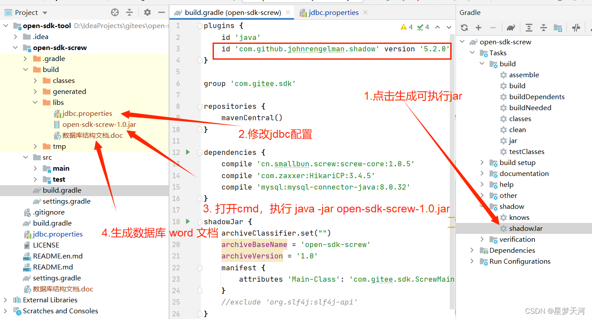The image size is (592, 319).
Task: Collapse the open-sdk-tool root node
Action: pyautogui.click(x=6, y=26)
